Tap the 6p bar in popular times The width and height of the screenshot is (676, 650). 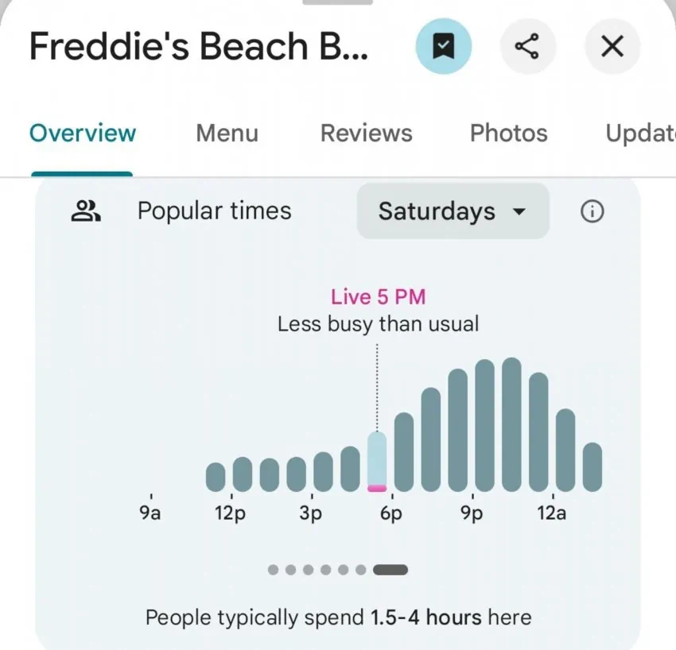click(403, 452)
